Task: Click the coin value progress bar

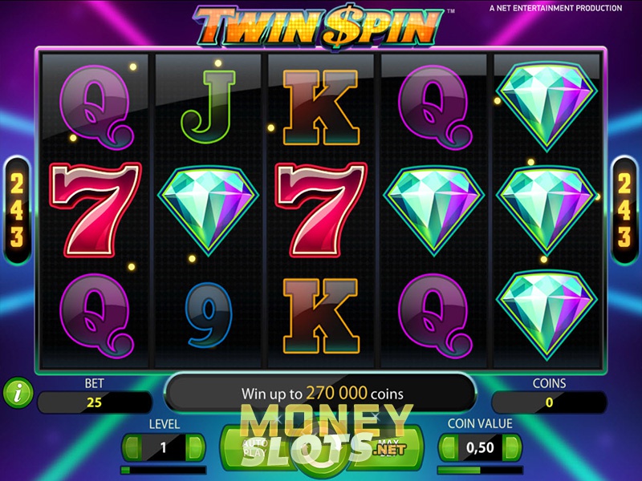Action: 480,470
